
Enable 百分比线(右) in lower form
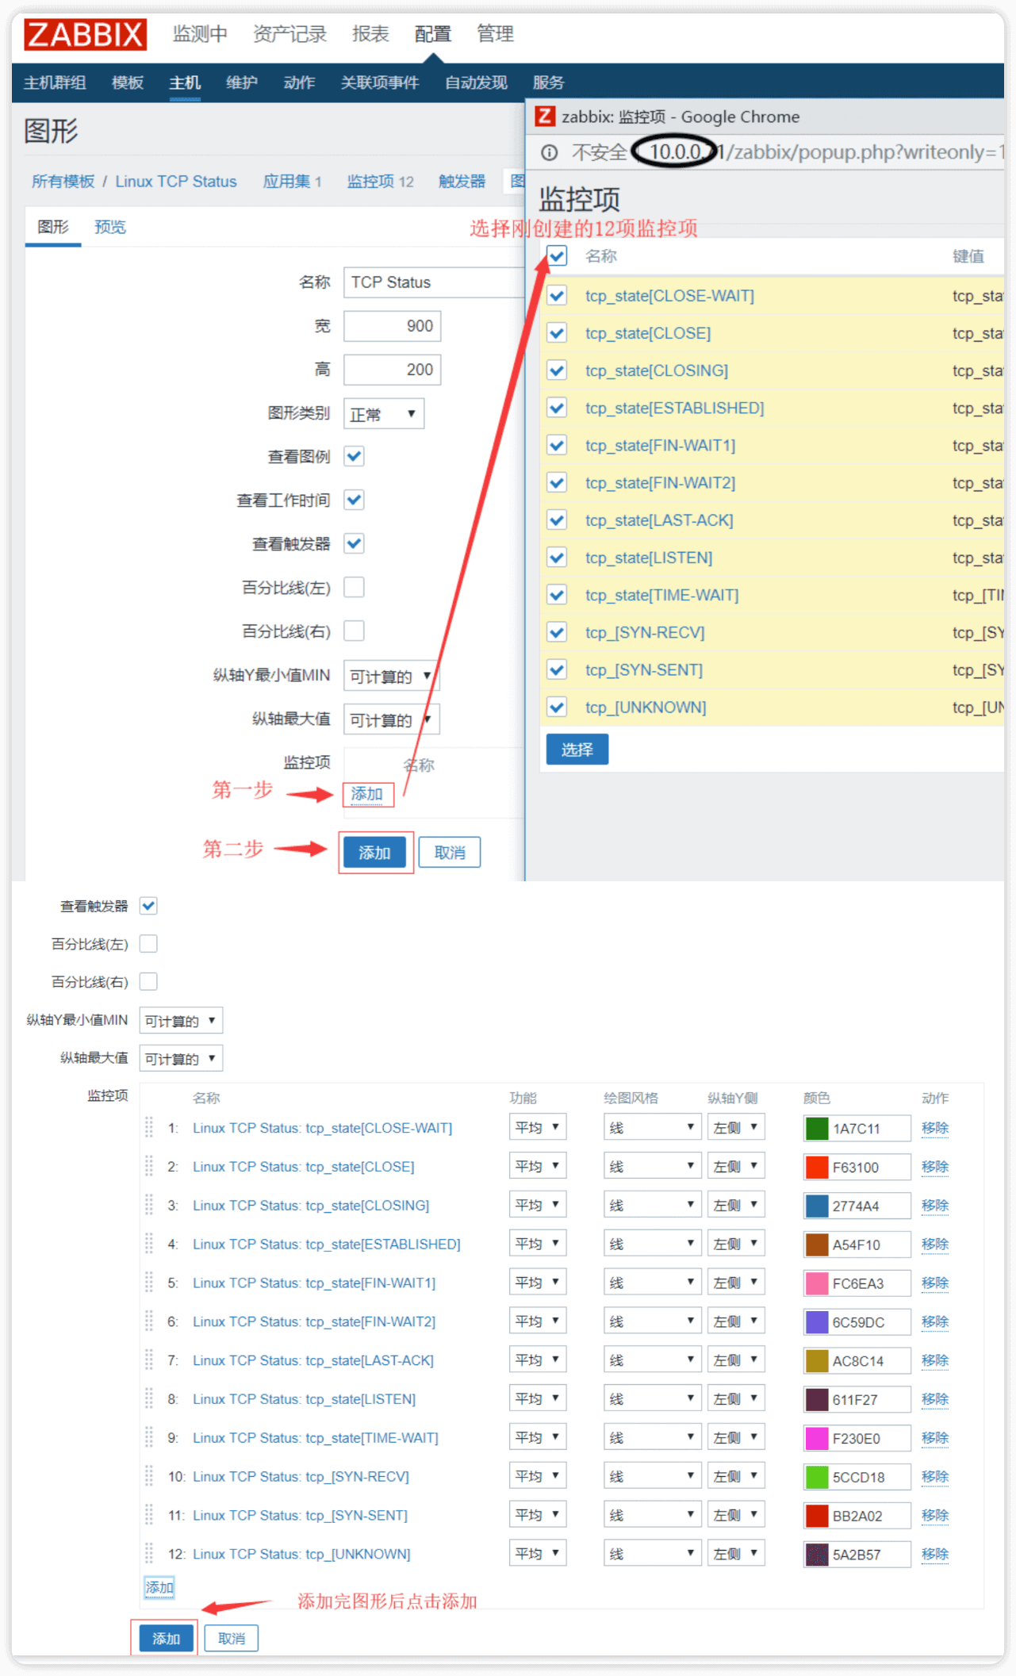[x=148, y=981]
